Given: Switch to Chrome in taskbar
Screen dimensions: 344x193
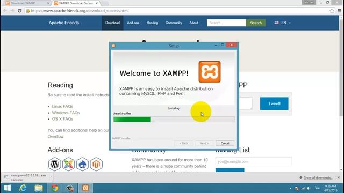Looking at the screenshot, I should coord(54,188).
